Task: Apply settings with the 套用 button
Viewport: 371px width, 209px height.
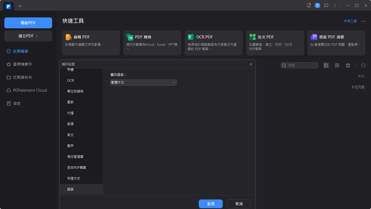Action: pos(210,204)
